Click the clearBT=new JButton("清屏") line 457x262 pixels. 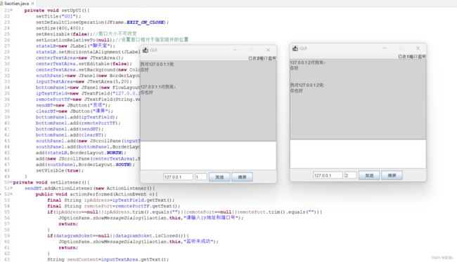coord(75,111)
